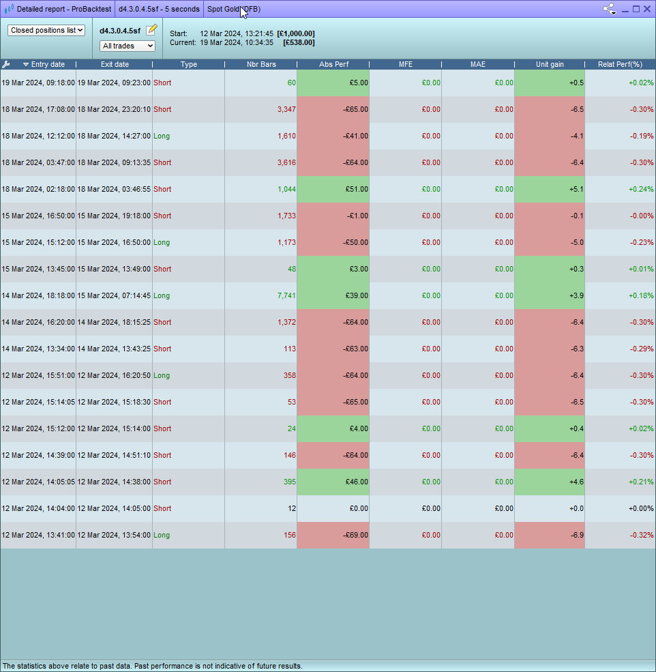The image size is (656, 672).
Task: Click the -£50.00 Abs Perf cell
Action: (333, 242)
